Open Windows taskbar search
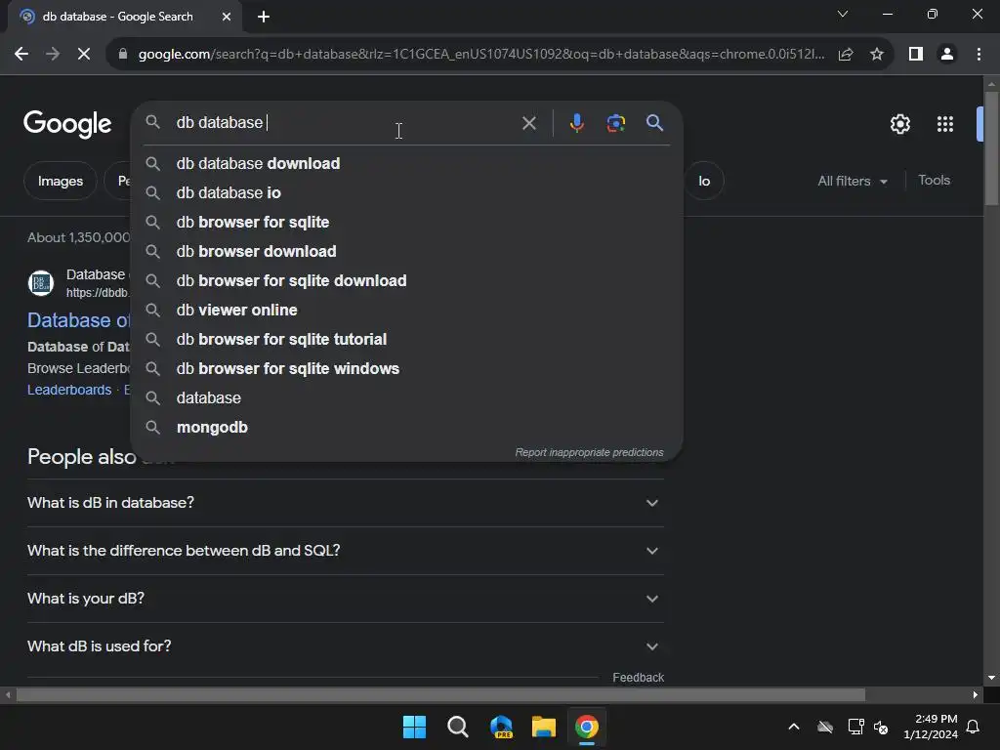 coord(457,727)
